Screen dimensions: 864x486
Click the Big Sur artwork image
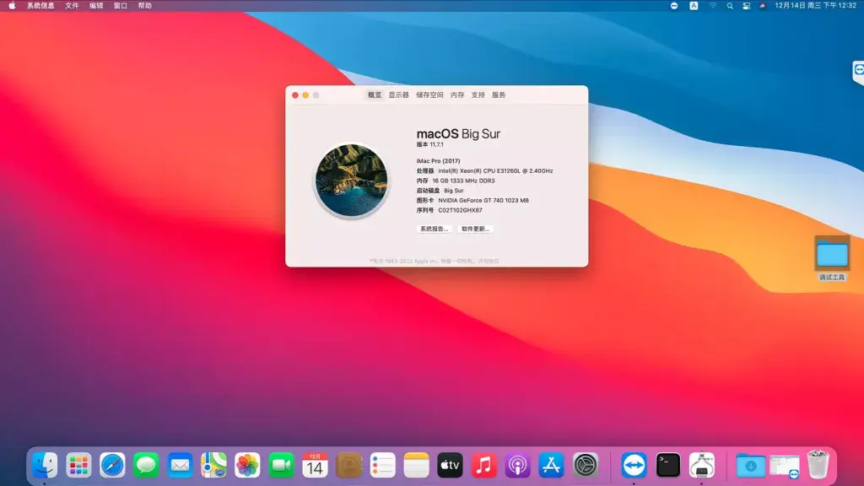coord(352,181)
